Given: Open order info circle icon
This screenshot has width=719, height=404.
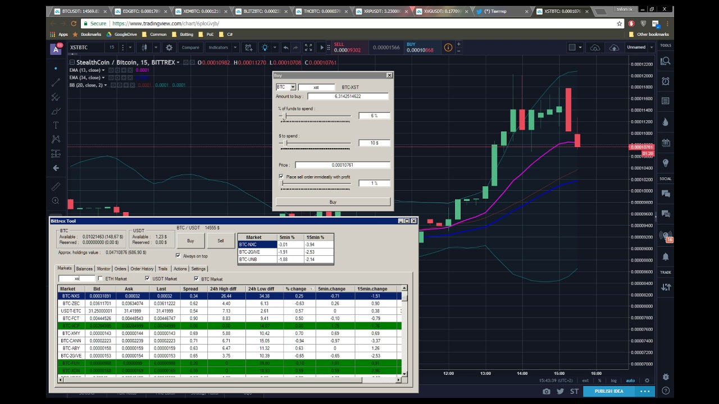Looking at the screenshot, I should click(x=448, y=48).
